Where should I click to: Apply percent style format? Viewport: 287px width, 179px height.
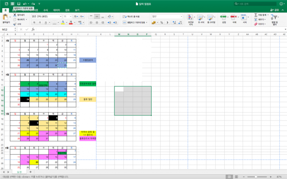[162, 22]
